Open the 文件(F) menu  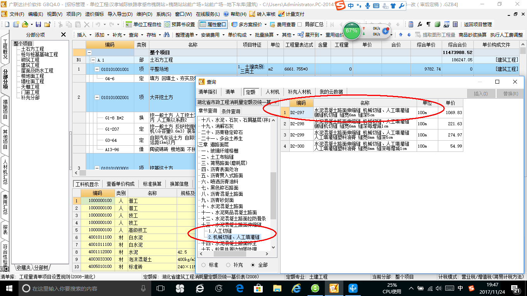[17, 14]
